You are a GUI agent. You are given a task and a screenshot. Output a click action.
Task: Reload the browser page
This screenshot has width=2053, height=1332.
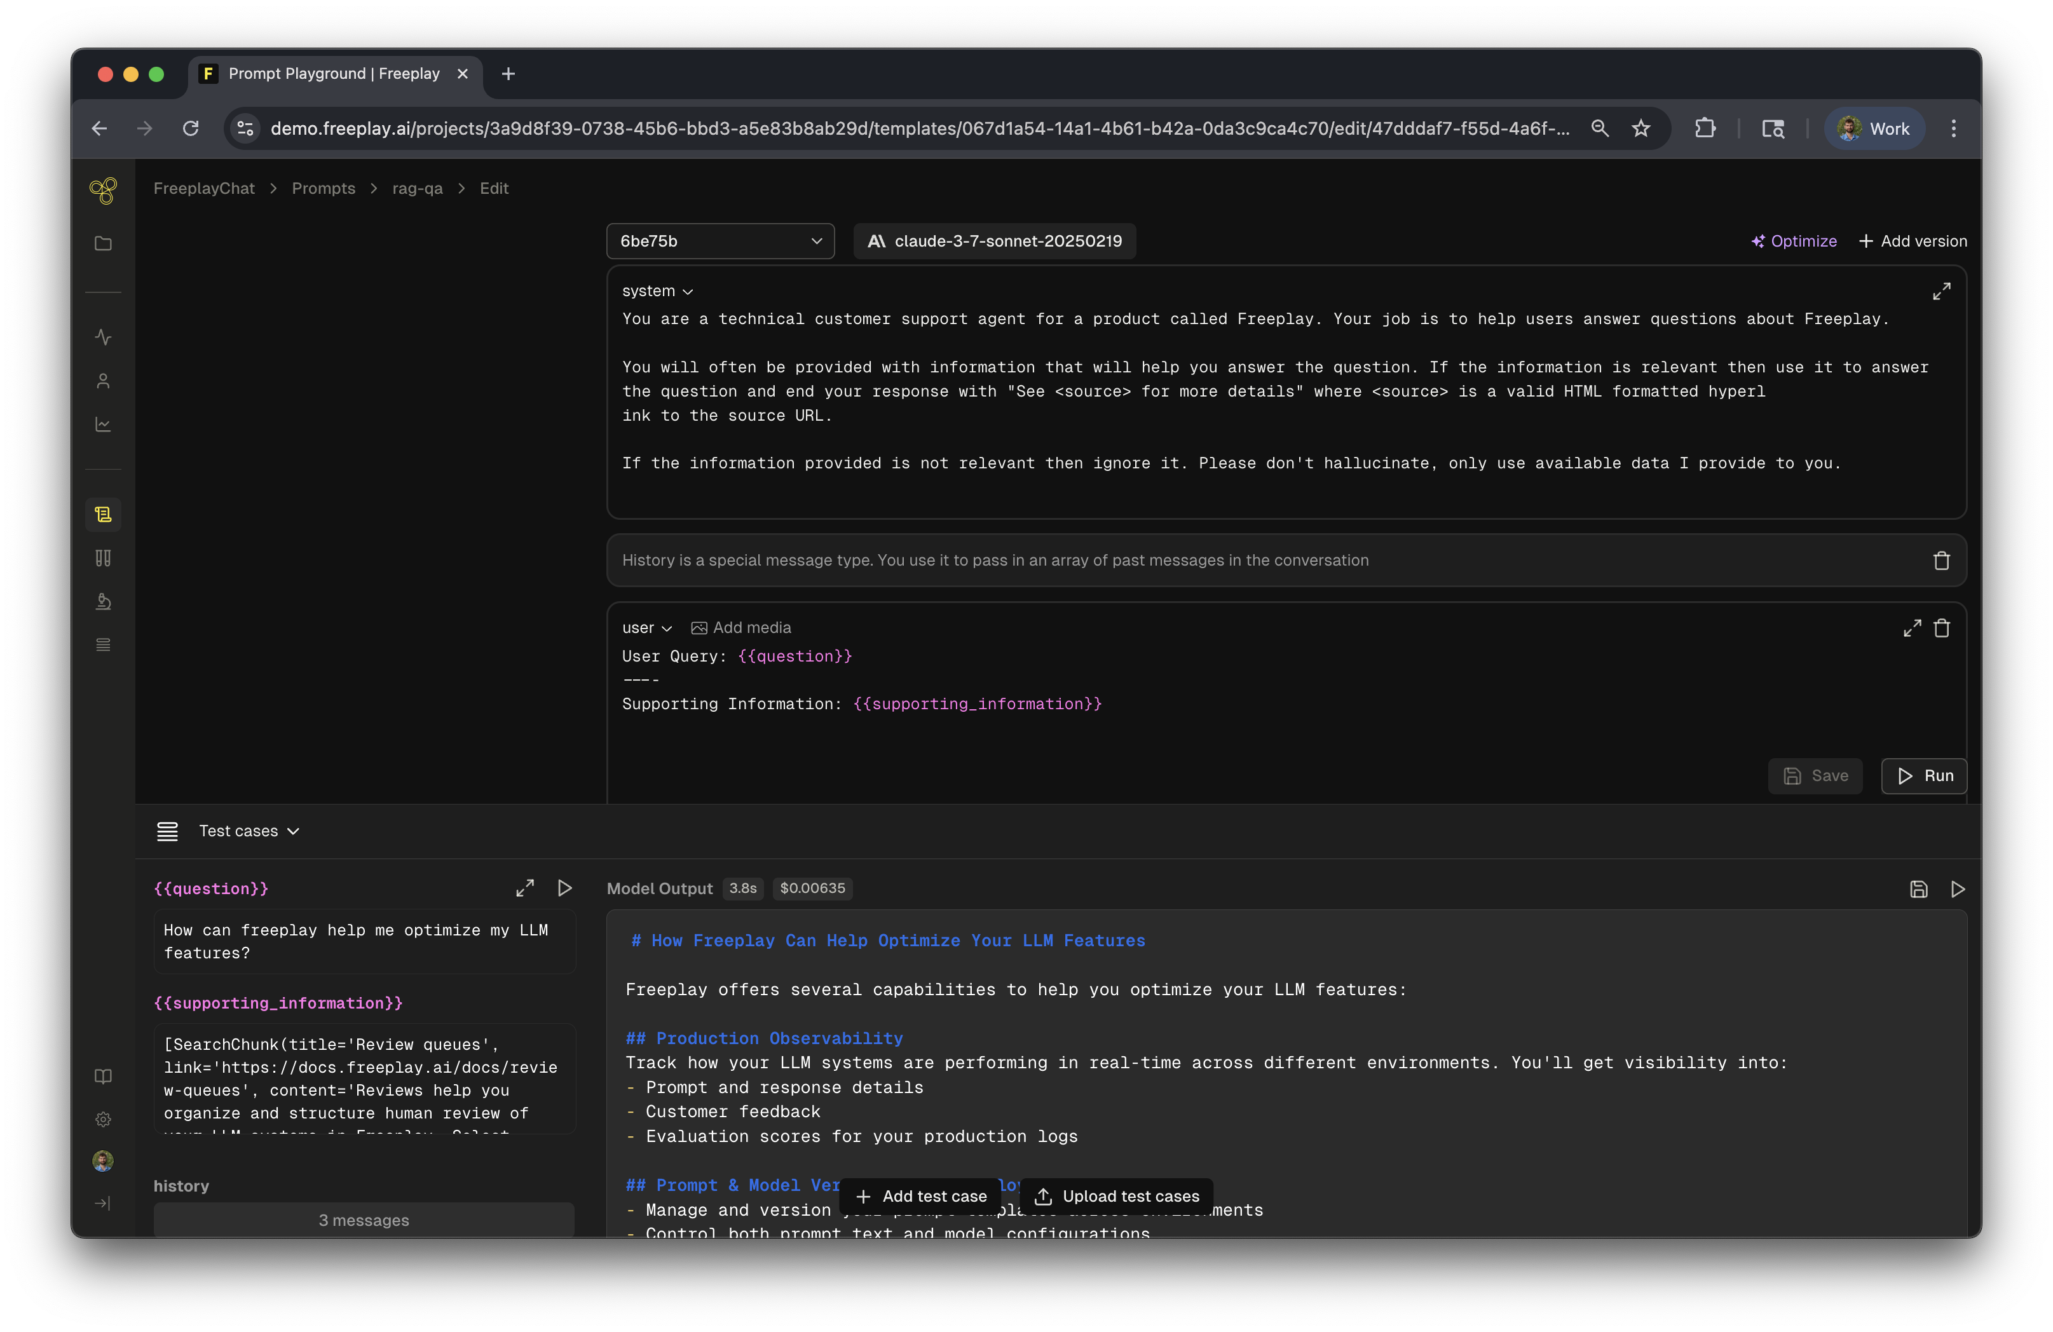(191, 128)
